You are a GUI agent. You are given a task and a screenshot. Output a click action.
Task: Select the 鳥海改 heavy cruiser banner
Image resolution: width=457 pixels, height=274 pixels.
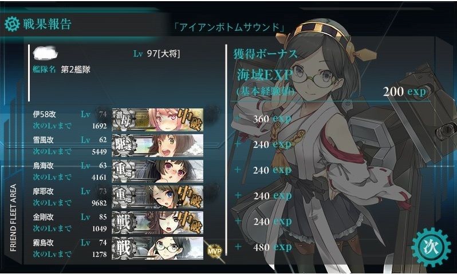point(157,171)
